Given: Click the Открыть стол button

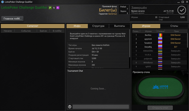Looking at the screenshot, I should 160,108.
